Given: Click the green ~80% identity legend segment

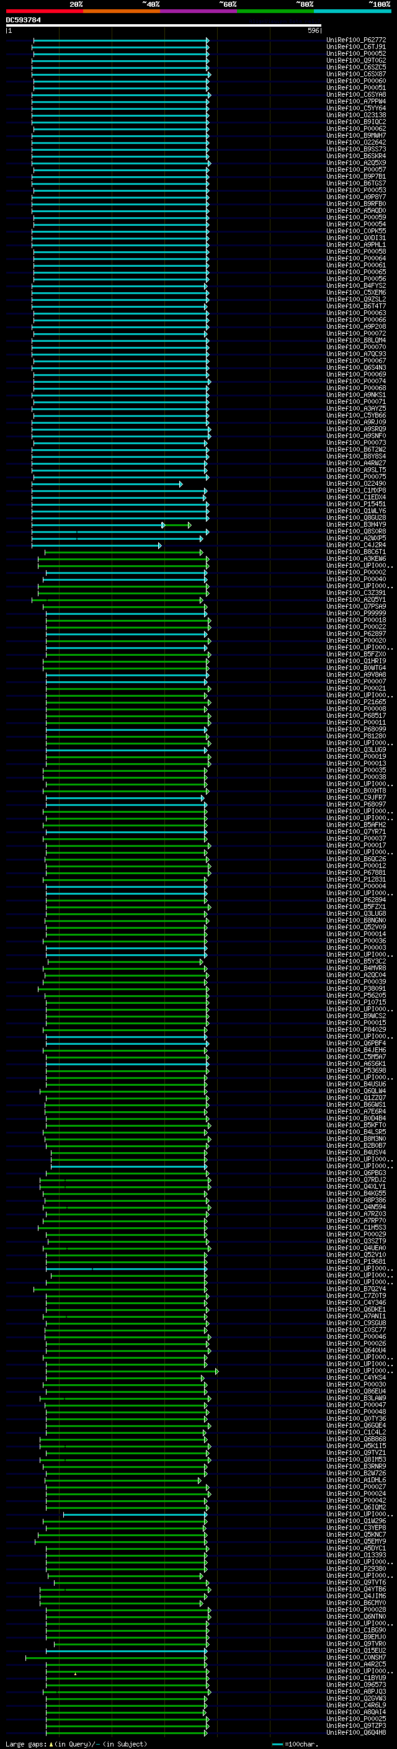Looking at the screenshot, I should 275,11.
